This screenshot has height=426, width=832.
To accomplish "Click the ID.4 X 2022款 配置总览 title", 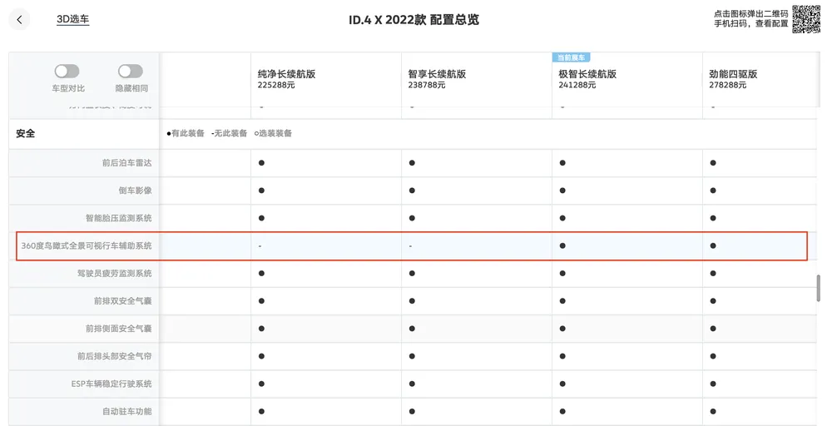I will click(414, 20).
